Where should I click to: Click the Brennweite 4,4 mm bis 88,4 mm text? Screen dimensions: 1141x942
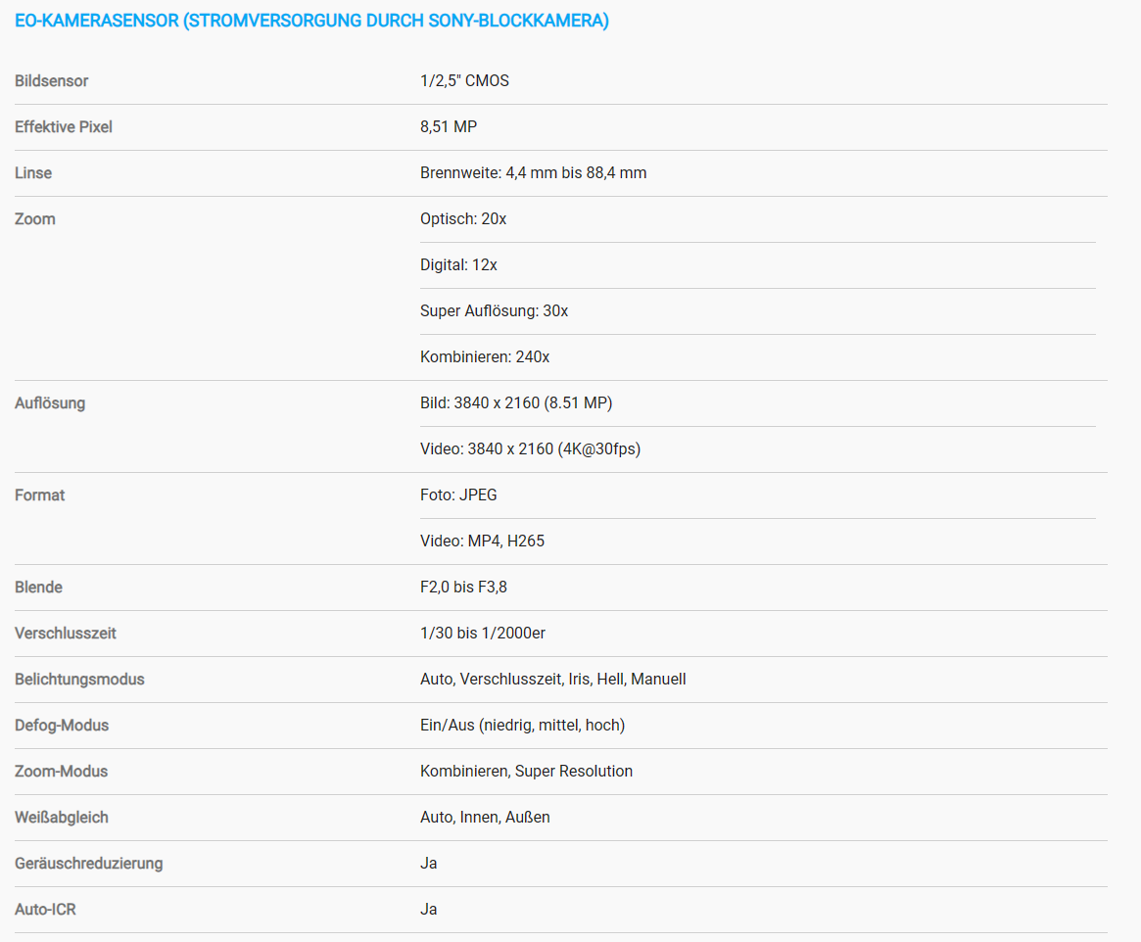[533, 172]
